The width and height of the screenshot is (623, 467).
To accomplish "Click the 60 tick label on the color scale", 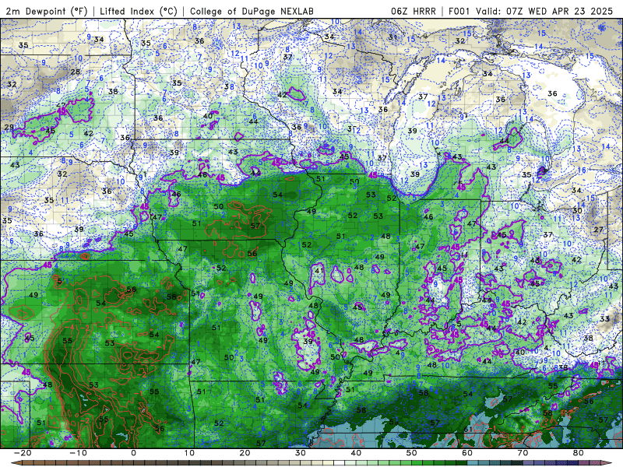I will coord(467,453).
